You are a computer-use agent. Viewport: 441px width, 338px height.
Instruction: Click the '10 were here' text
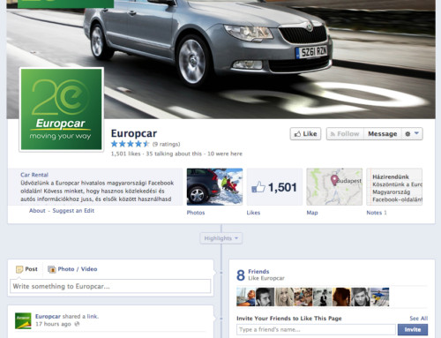coord(225,154)
